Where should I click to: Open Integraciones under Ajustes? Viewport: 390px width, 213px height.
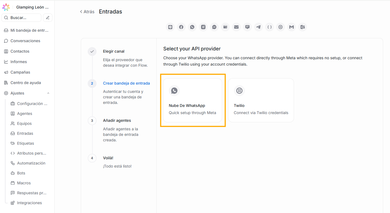tap(30, 203)
